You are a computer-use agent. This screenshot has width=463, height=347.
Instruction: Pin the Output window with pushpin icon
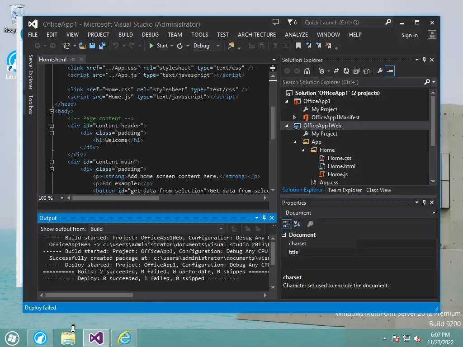(x=264, y=218)
